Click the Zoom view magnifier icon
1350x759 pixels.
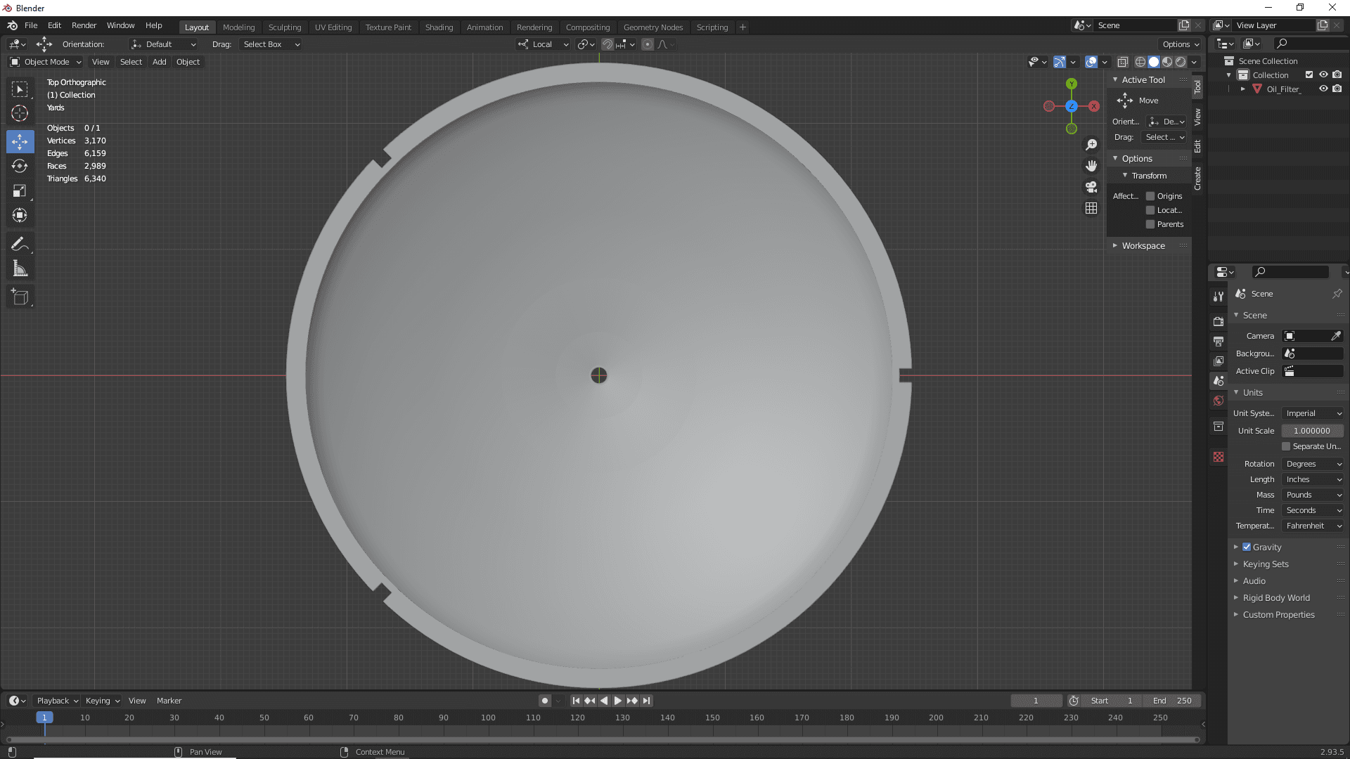[x=1091, y=145]
